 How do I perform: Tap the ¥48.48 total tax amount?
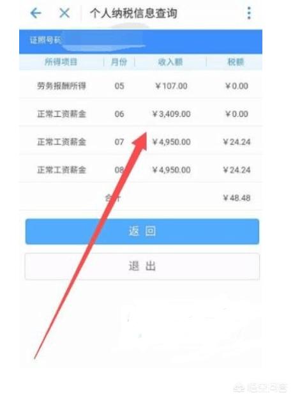point(237,198)
